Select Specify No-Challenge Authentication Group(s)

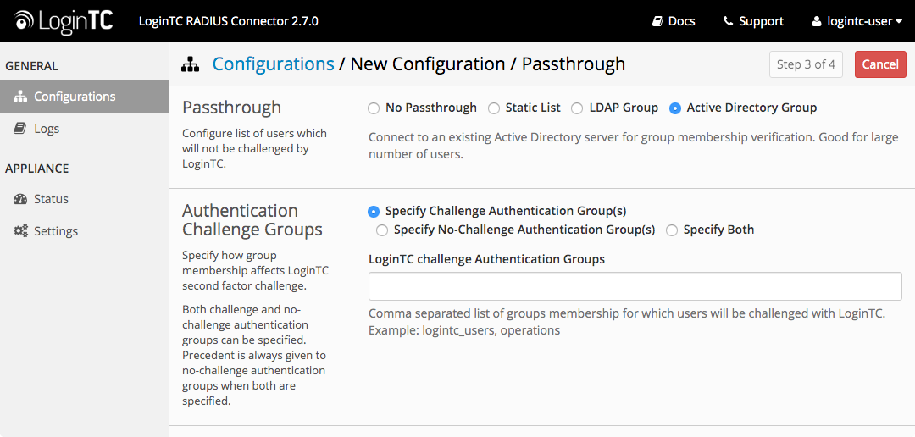pos(382,230)
